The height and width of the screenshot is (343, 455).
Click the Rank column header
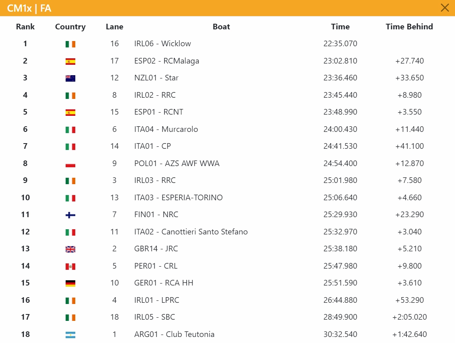pyautogui.click(x=25, y=27)
